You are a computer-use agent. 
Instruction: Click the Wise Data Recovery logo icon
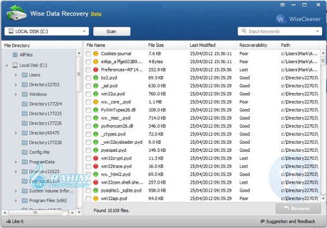16,13
